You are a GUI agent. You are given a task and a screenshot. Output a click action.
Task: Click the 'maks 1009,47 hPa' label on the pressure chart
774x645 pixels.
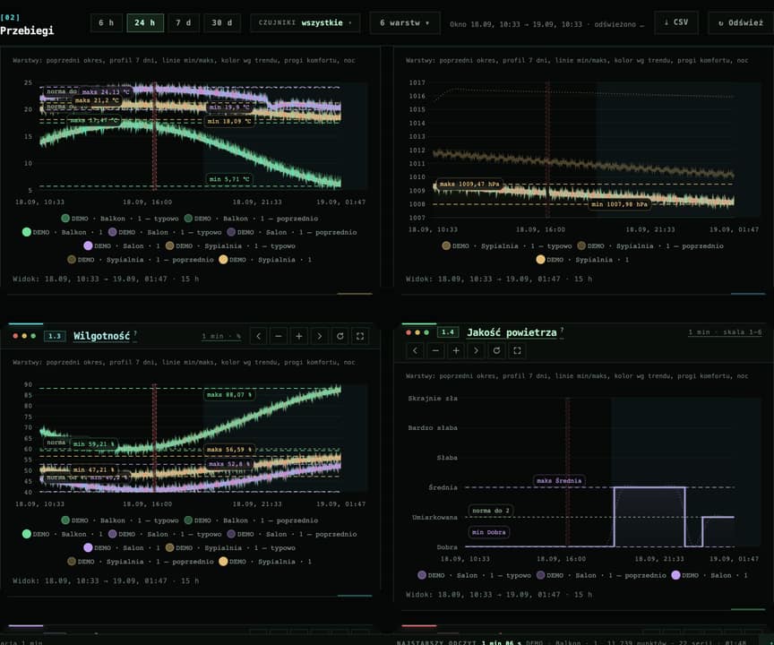coord(469,184)
